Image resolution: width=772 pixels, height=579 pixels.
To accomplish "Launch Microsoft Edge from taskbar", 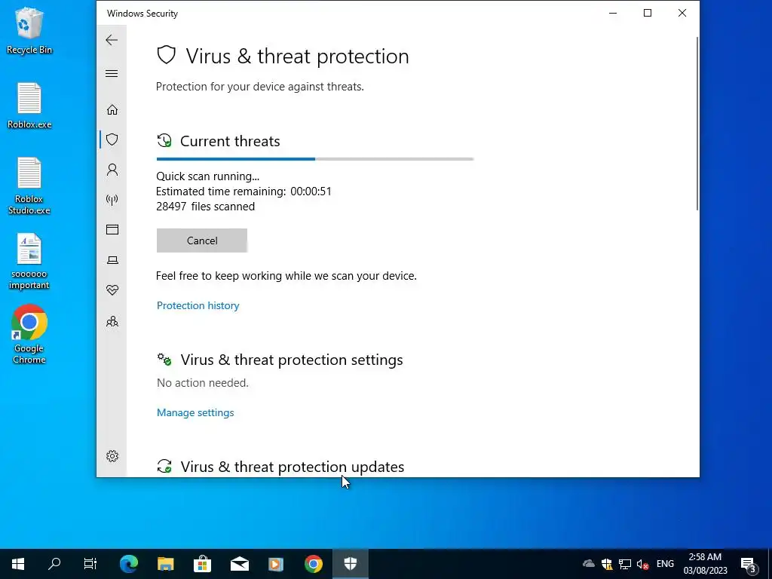I will click(129, 564).
